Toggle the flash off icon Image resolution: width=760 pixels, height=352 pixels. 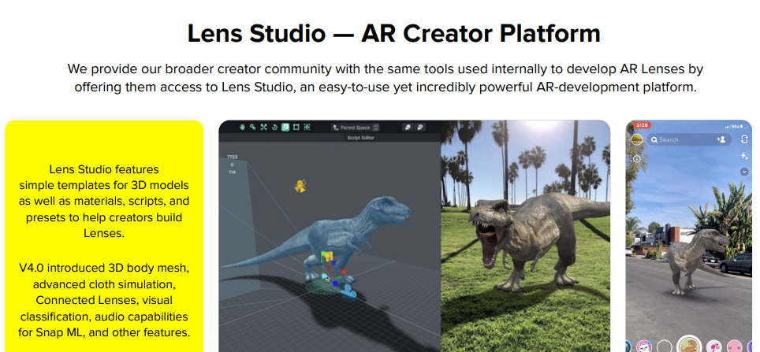point(744,156)
